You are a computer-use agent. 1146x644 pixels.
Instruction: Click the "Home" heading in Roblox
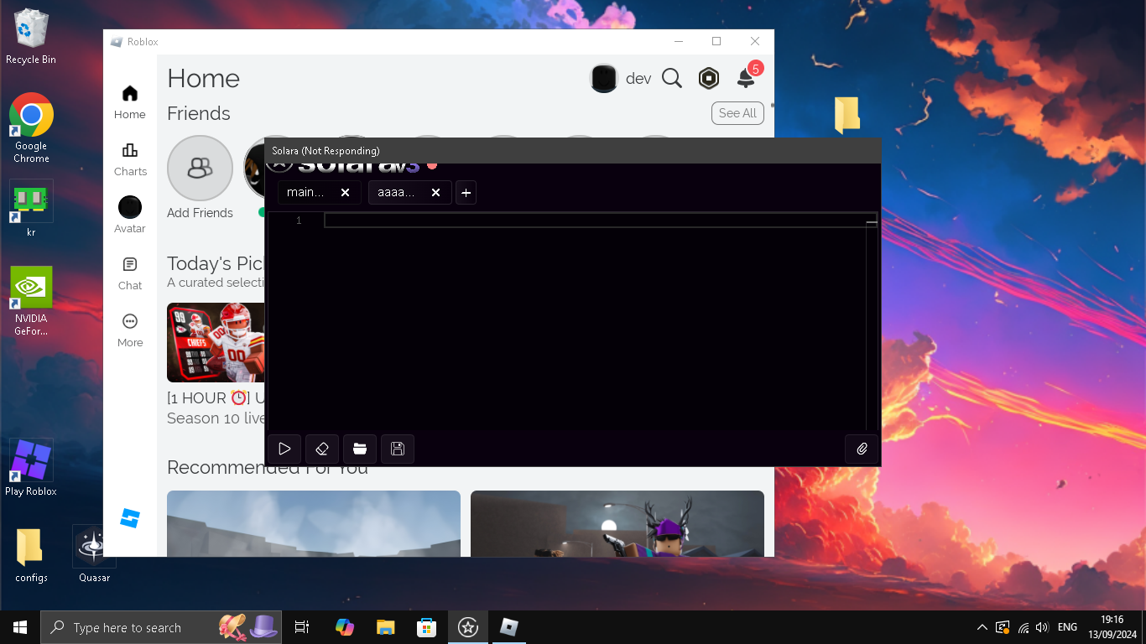pos(203,79)
